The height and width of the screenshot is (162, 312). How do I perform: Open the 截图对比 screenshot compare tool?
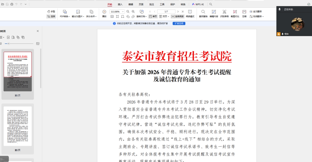coord(235,12)
